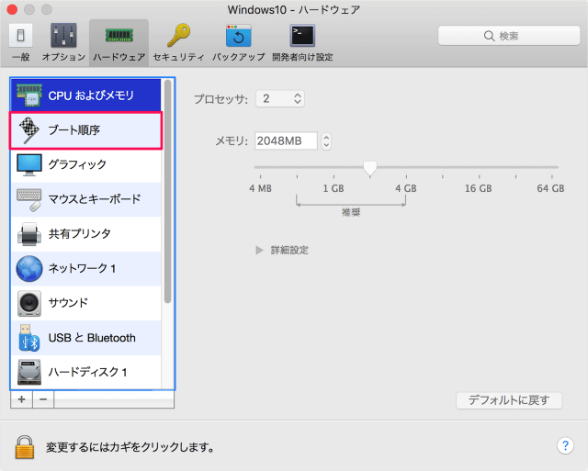Select USB と Bluetooth item
The width and height of the screenshot is (588, 471).
pos(85,337)
